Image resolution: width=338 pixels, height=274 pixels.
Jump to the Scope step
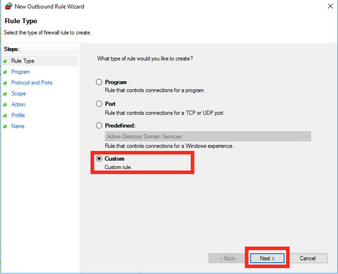tap(18, 94)
